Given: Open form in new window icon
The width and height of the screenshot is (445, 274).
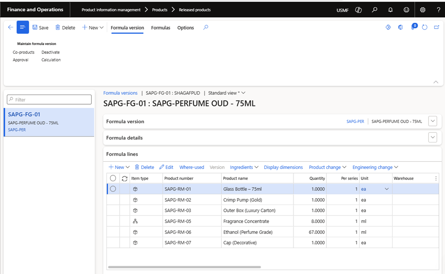Looking at the screenshot, I should pos(436,27).
